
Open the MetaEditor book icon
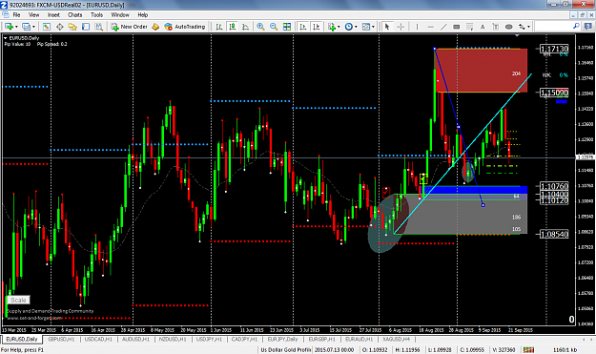[155, 27]
